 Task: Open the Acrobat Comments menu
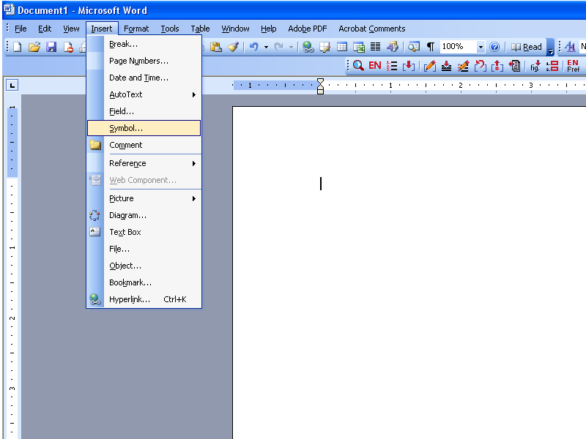coord(371,29)
